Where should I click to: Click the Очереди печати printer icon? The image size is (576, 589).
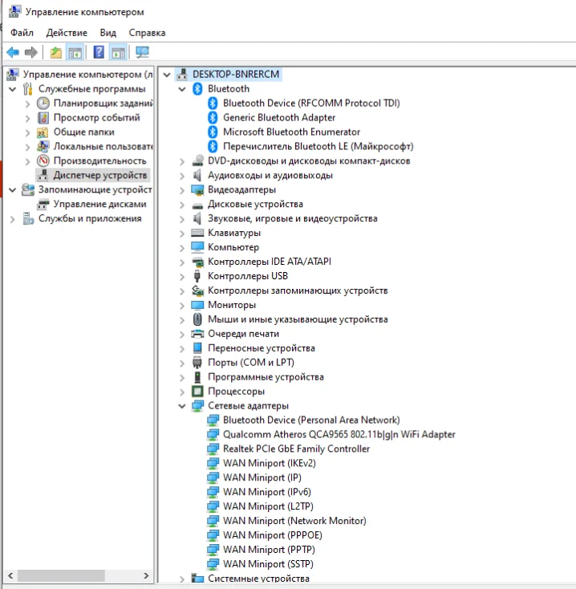(x=197, y=334)
